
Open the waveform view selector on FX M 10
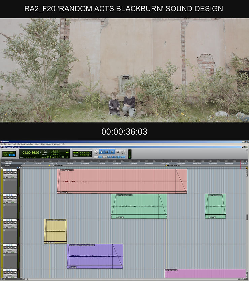pos(10,175)
